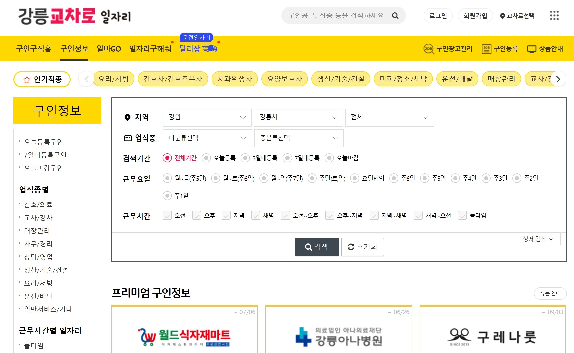
Task: Click the search magnifier icon in header
Action: [395, 16]
